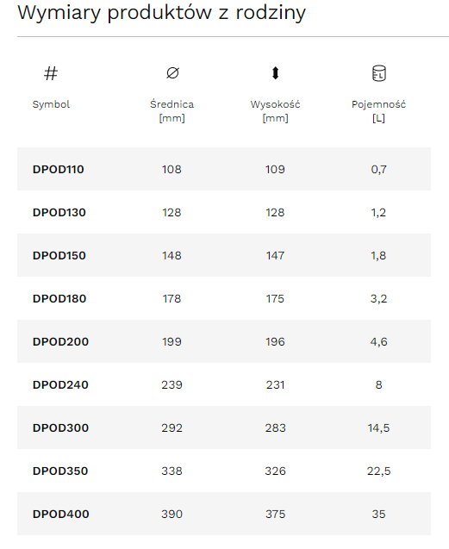Click the hash symbol icon

coord(51,73)
